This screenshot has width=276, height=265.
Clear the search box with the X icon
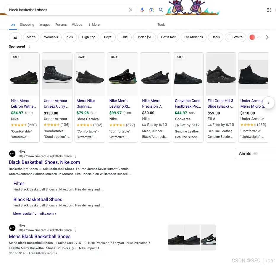(130, 10)
